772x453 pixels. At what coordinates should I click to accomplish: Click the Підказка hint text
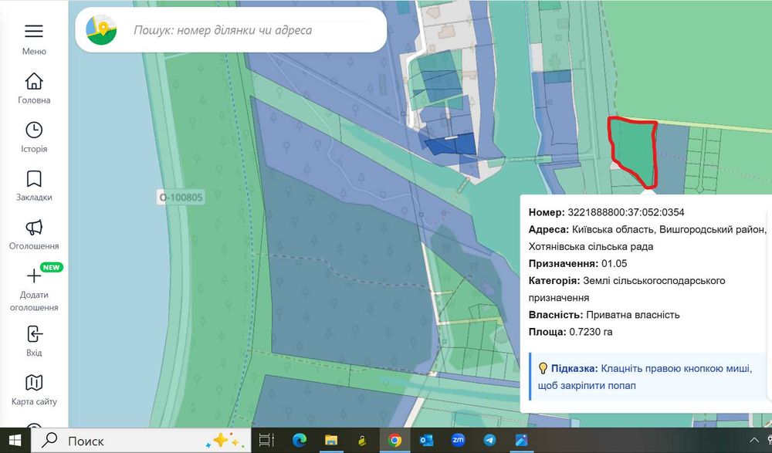[x=645, y=377]
